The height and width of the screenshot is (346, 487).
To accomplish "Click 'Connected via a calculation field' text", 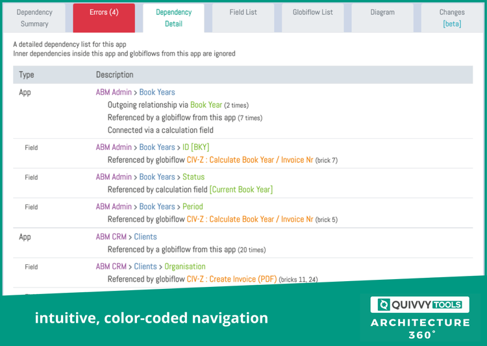I will point(160,130).
